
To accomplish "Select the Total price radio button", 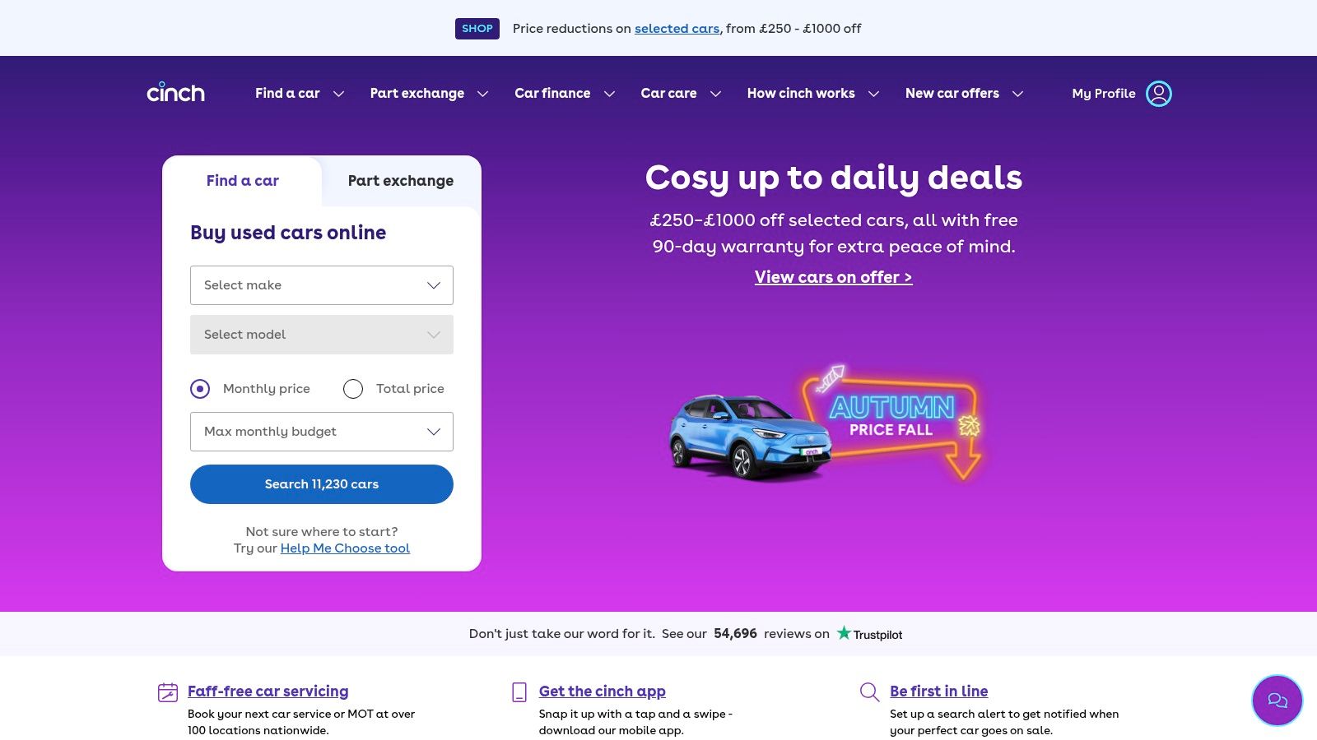I will 353,389.
